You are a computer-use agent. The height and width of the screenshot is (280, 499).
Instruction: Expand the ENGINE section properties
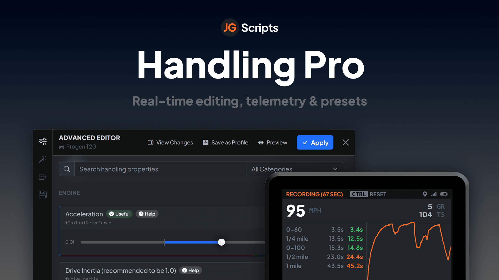68,193
